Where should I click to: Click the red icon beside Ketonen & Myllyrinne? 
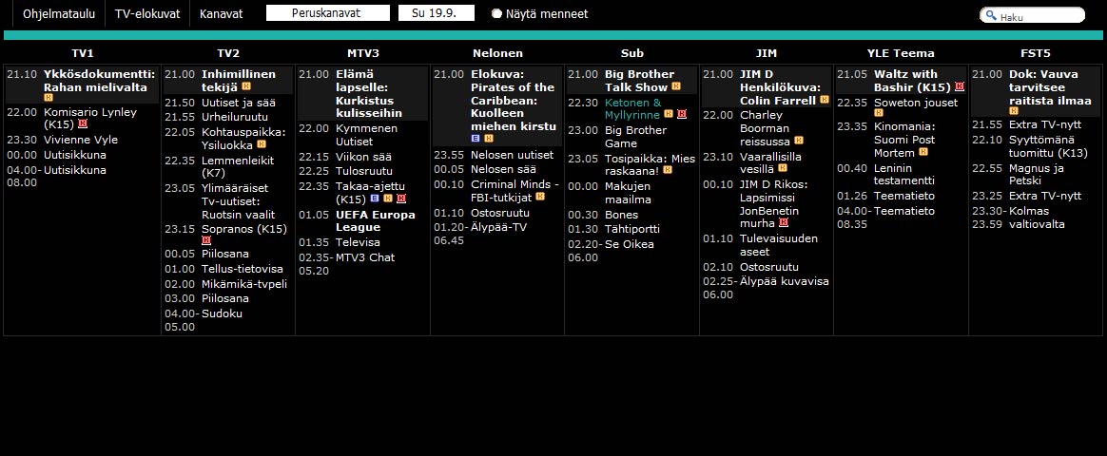point(681,114)
